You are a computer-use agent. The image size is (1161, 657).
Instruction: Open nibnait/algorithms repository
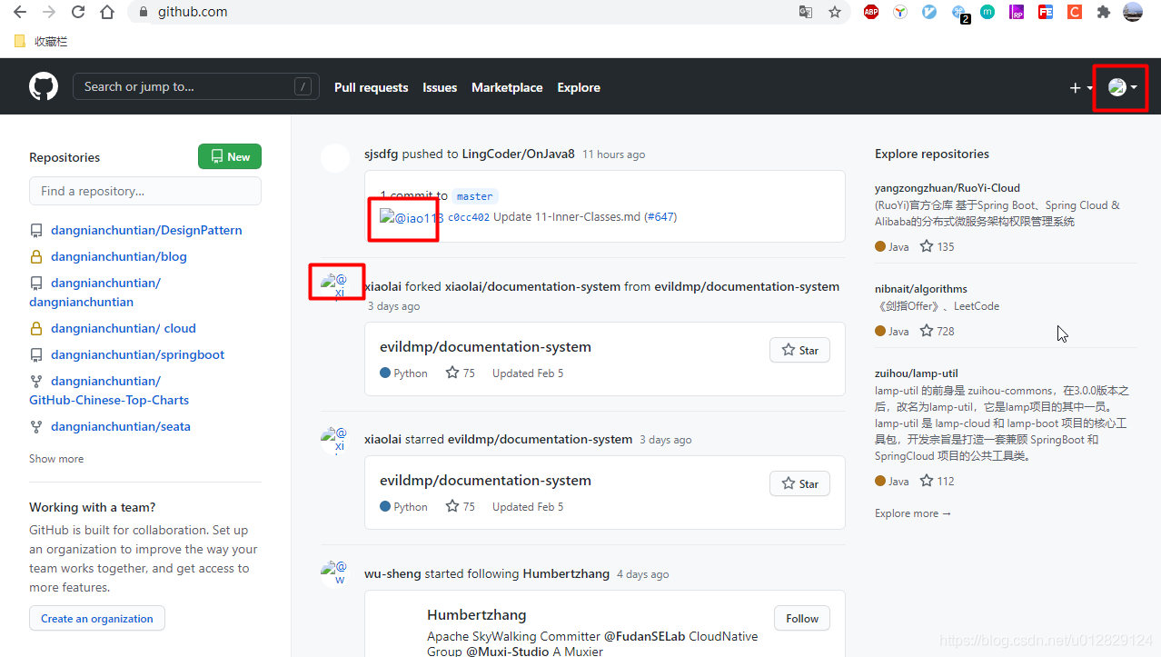click(921, 289)
